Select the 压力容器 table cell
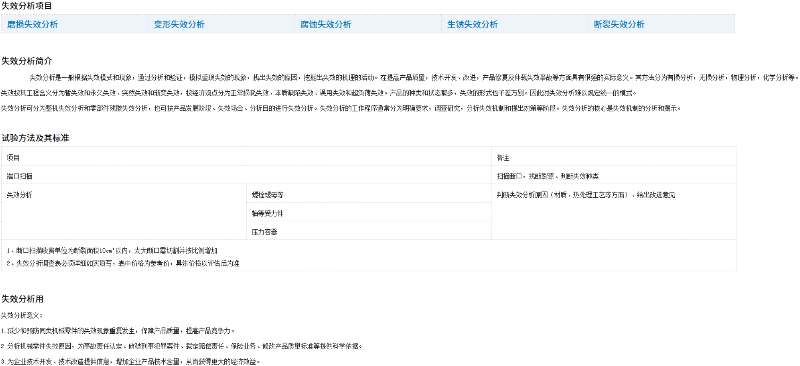The width and height of the screenshot is (800, 366). click(x=369, y=231)
